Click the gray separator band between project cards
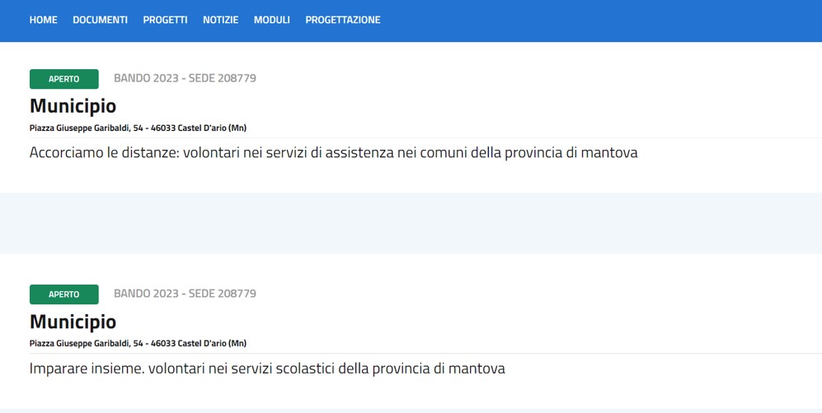The width and height of the screenshot is (822, 413). click(x=411, y=223)
